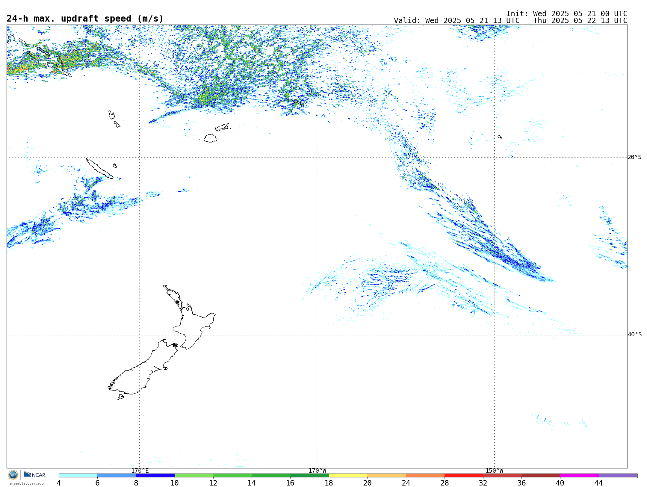Click the light cyan 4-6 m/s swatch
Screen dimensions: 647x487
tap(78, 475)
